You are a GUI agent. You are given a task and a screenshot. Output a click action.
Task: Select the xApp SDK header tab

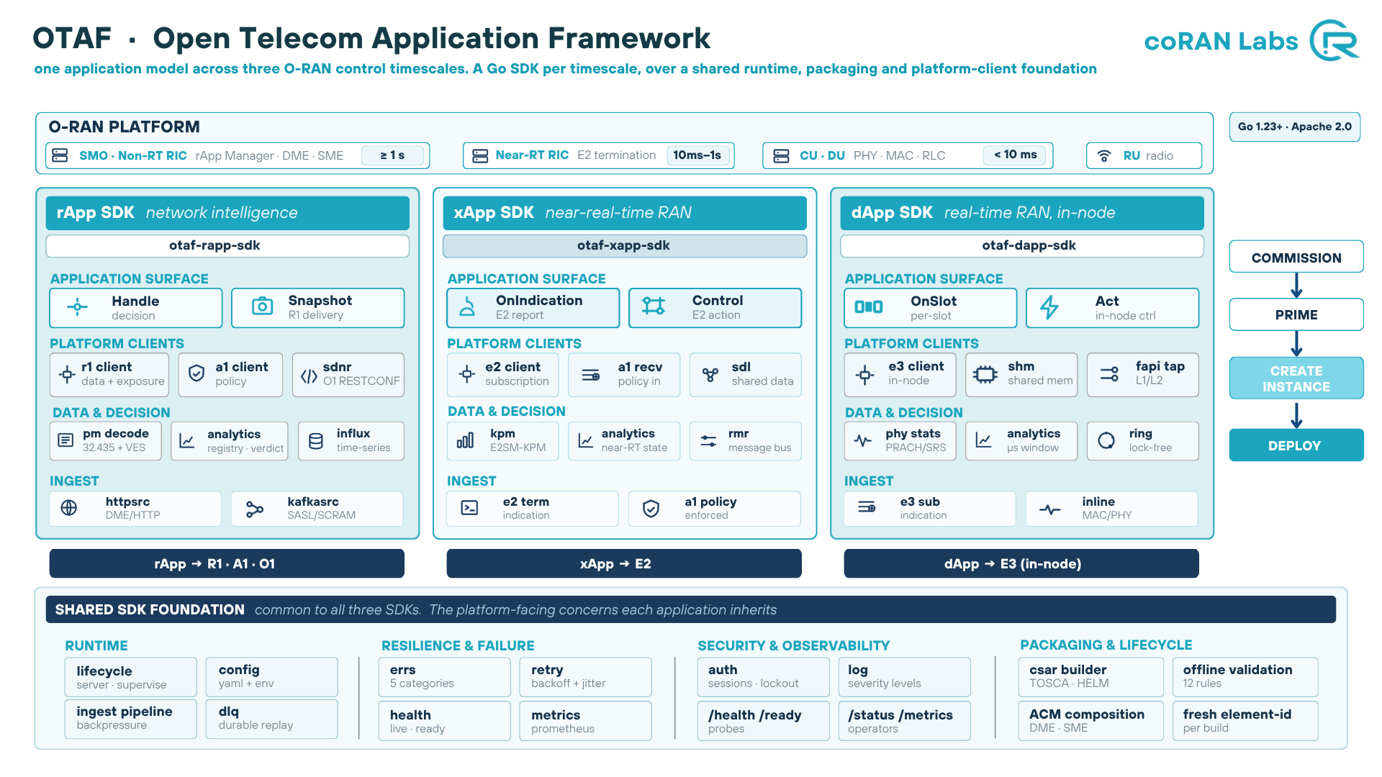[x=625, y=213]
